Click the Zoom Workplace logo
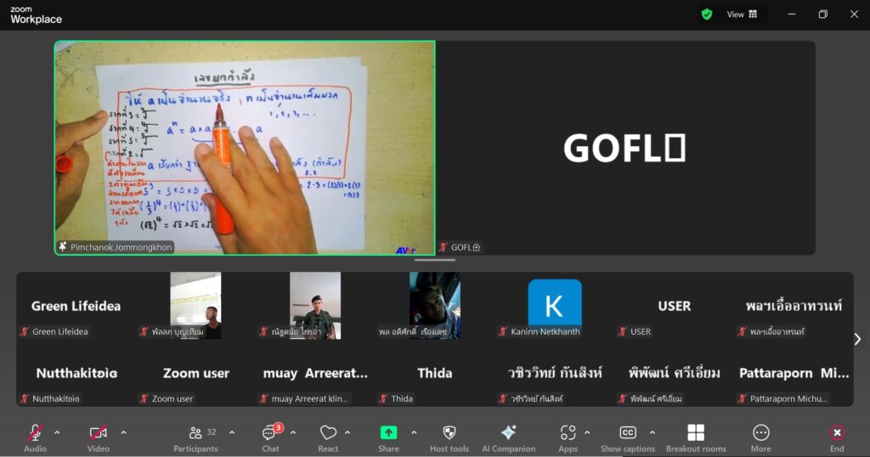Viewport: 870px width, 457px height. (x=36, y=15)
